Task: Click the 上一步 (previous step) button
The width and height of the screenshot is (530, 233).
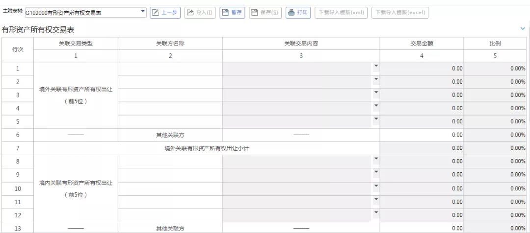Action: (x=165, y=12)
